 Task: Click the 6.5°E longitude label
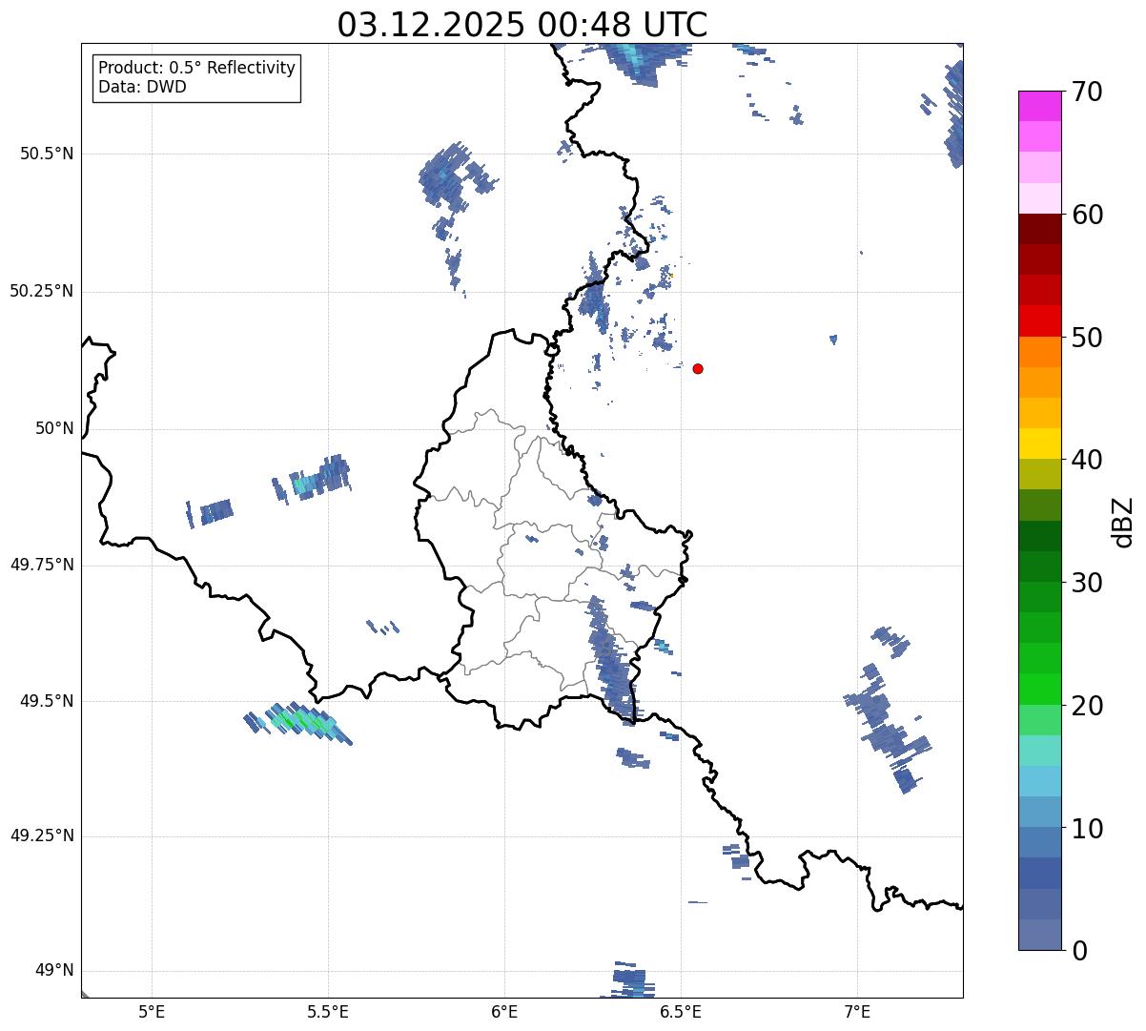(681, 1011)
